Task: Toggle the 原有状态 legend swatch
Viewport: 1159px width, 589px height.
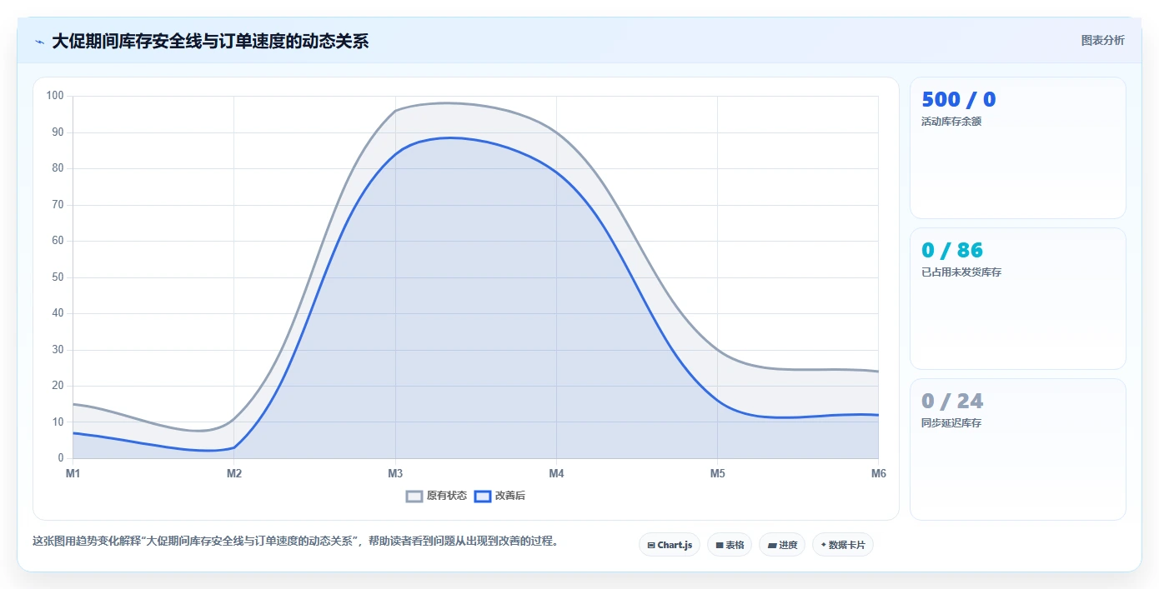Action: tap(414, 496)
